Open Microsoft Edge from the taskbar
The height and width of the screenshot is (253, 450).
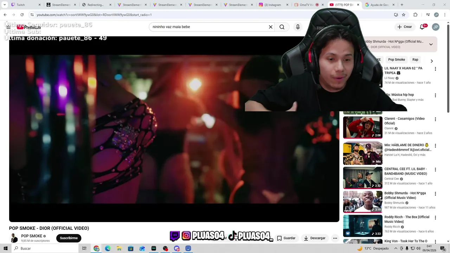pyautogui.click(x=108, y=248)
